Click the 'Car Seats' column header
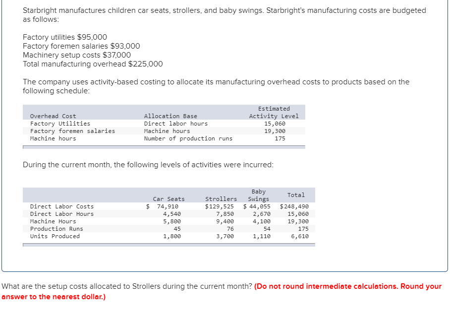This screenshot has width=450, height=327. [x=169, y=199]
